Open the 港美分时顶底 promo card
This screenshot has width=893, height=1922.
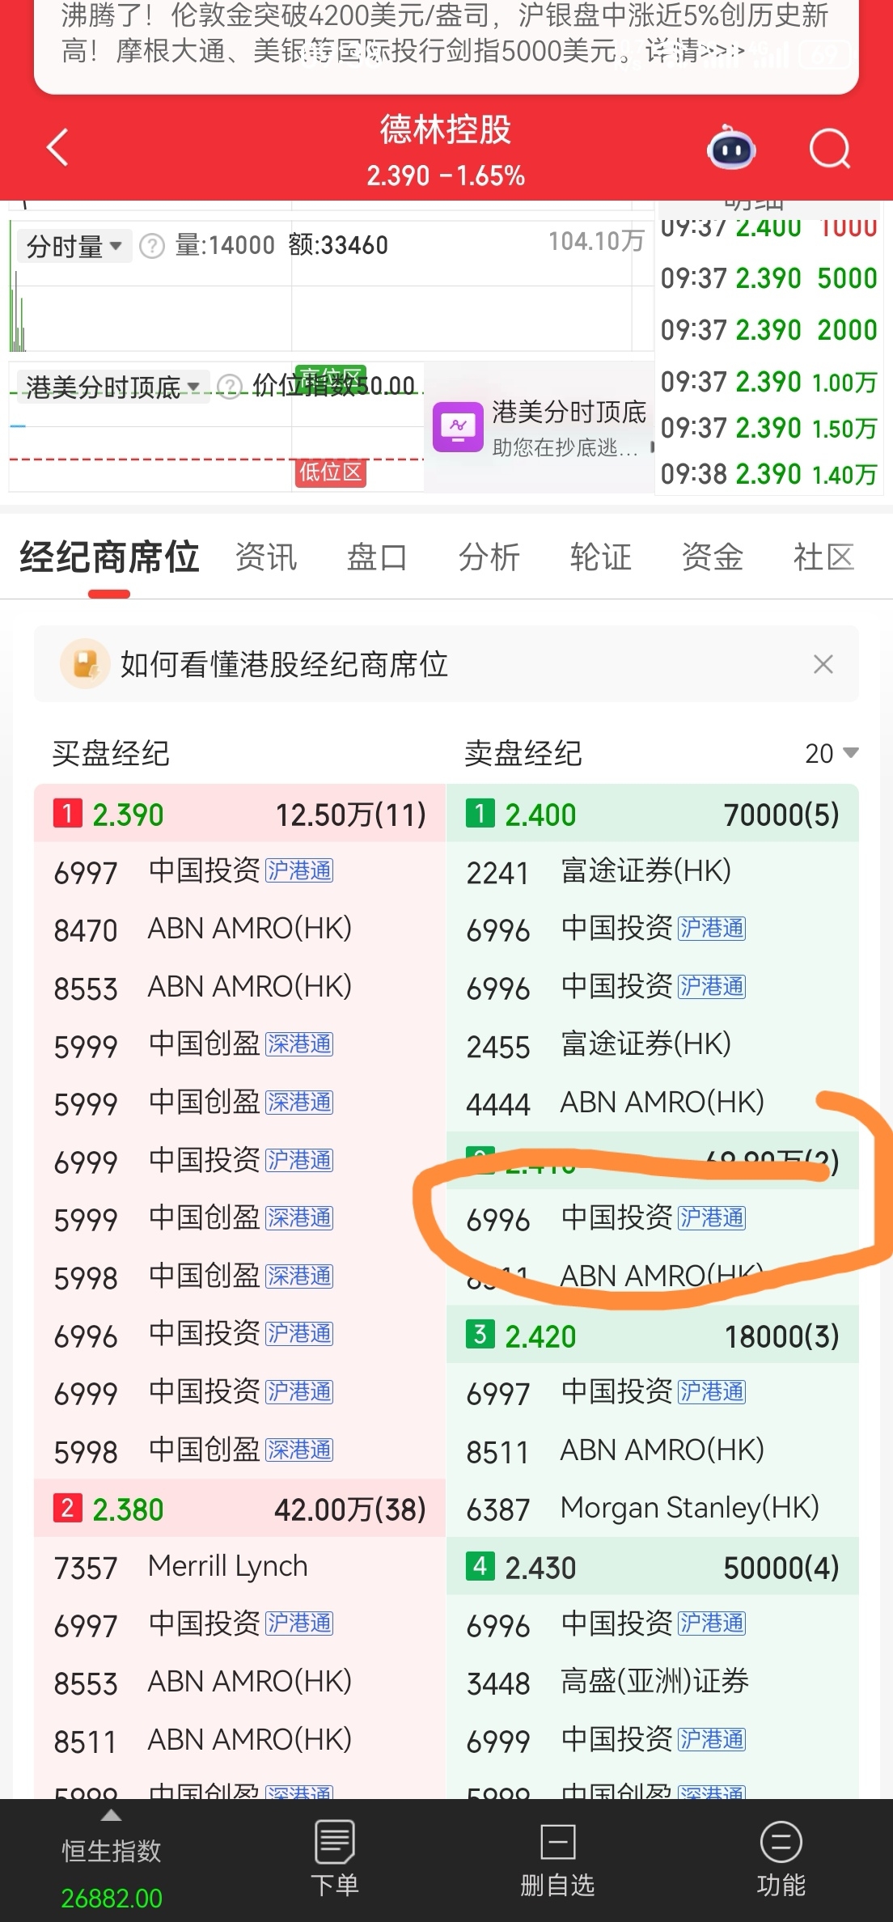[539, 427]
